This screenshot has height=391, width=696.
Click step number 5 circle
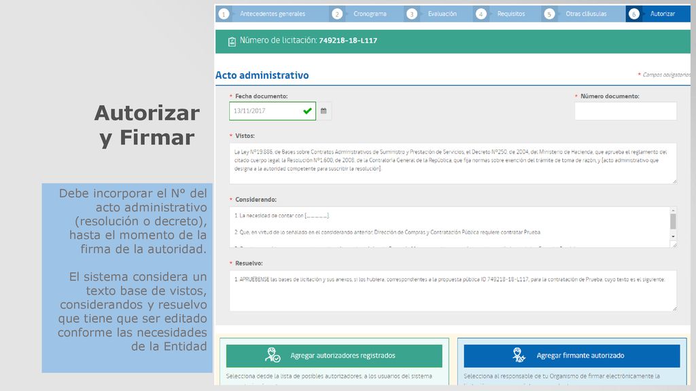(x=549, y=14)
